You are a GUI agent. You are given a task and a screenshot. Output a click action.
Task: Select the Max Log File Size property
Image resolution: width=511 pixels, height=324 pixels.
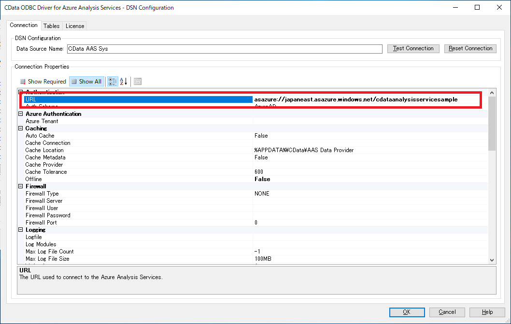47,259
